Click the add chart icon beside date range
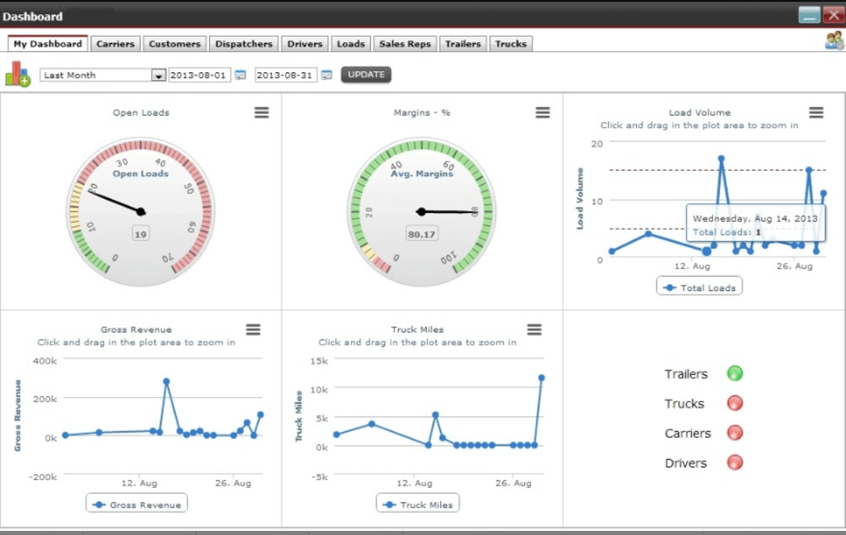Screen dimensions: 846x535 click(18, 74)
